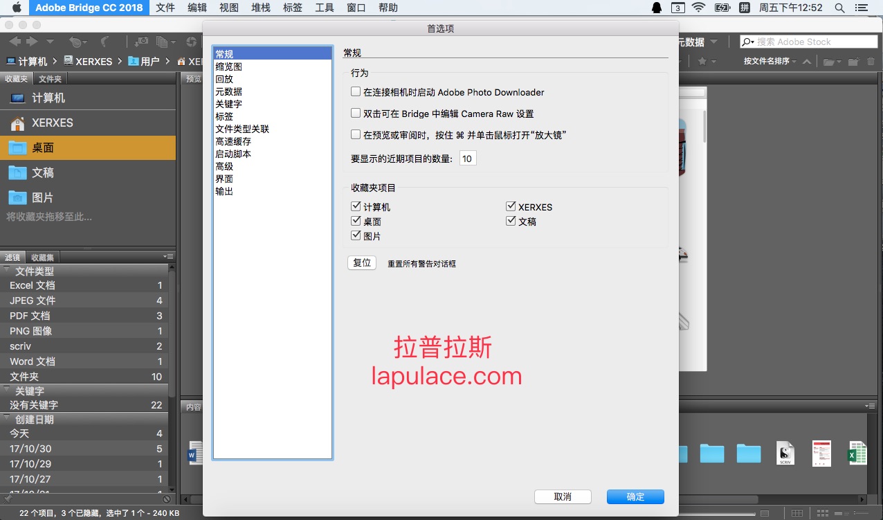Screen dimensions: 883x520
Task: Collapse the 创建日期 filter section
Action: click(x=8, y=419)
